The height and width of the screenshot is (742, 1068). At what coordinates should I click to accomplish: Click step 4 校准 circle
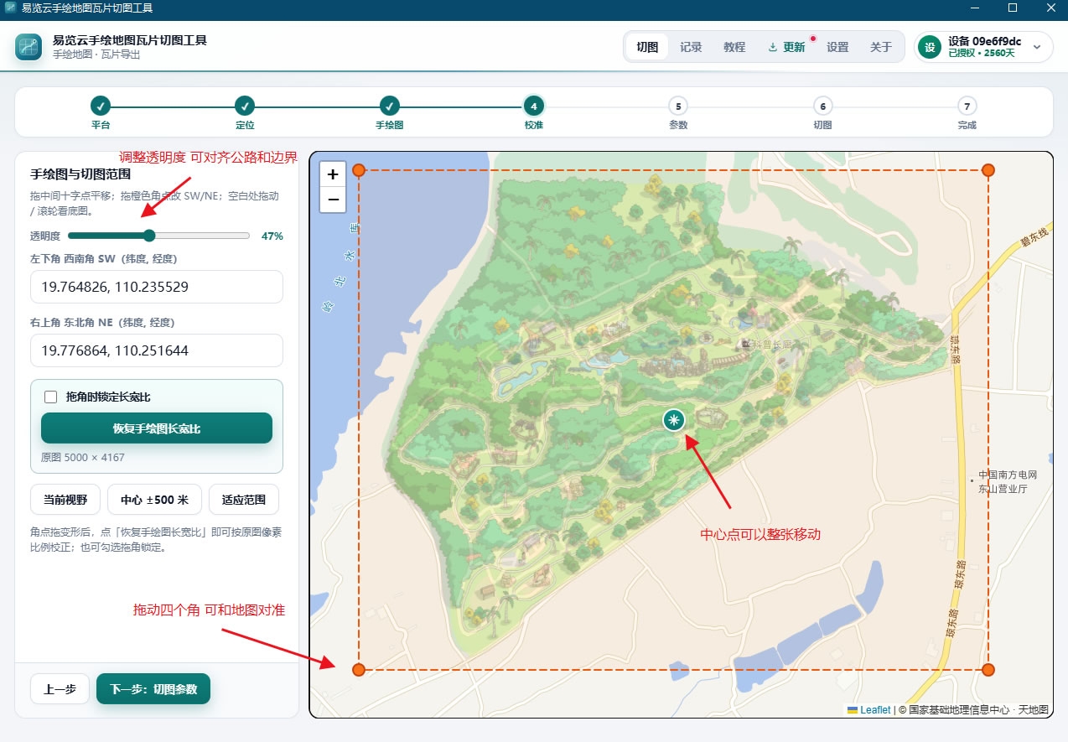tap(534, 106)
